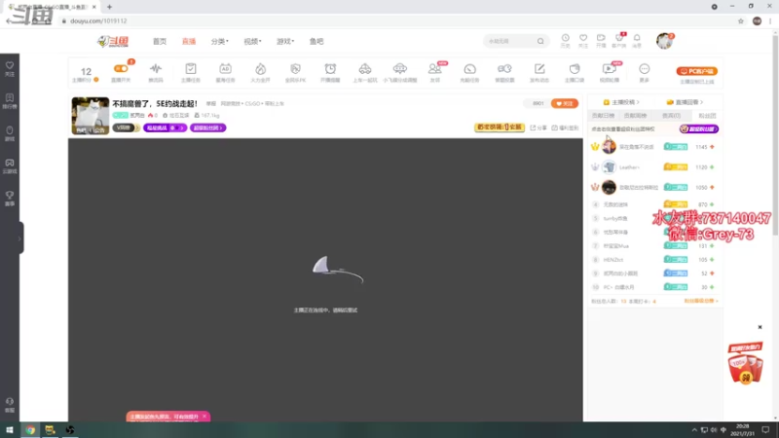This screenshot has height=438, width=779.
Task: Click the gauge meter task icon
Action: [469, 68]
